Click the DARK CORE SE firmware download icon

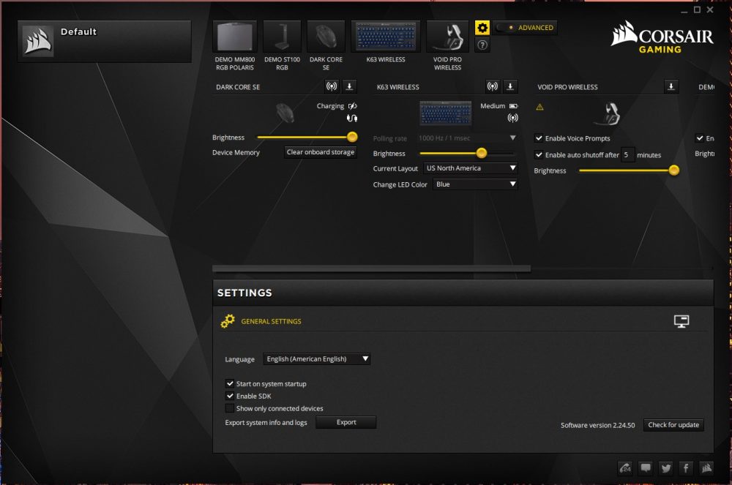pyautogui.click(x=349, y=86)
